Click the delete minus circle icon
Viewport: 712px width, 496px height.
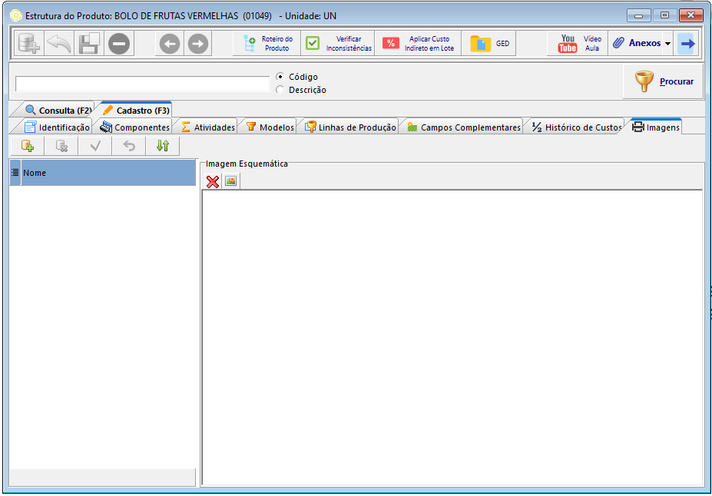pyautogui.click(x=119, y=44)
